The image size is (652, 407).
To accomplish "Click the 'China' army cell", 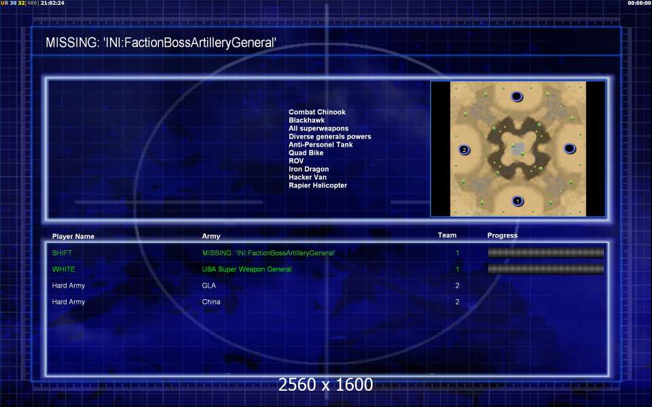I will (x=211, y=302).
